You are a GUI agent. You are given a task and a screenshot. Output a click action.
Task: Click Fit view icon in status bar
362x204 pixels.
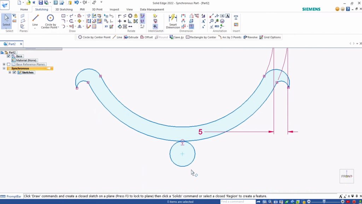pyautogui.click(x=275, y=202)
